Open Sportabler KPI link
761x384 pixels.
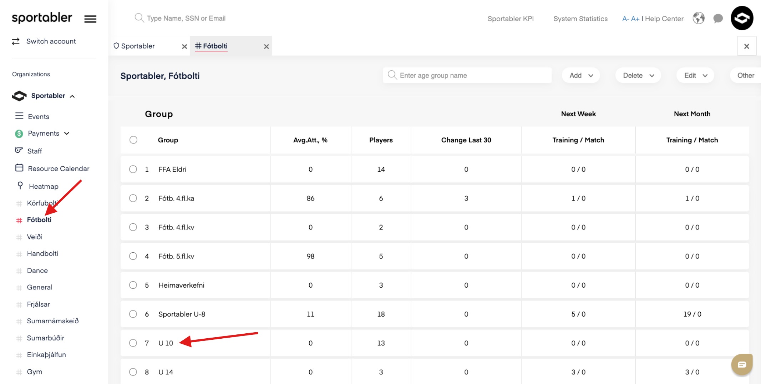[x=511, y=19]
